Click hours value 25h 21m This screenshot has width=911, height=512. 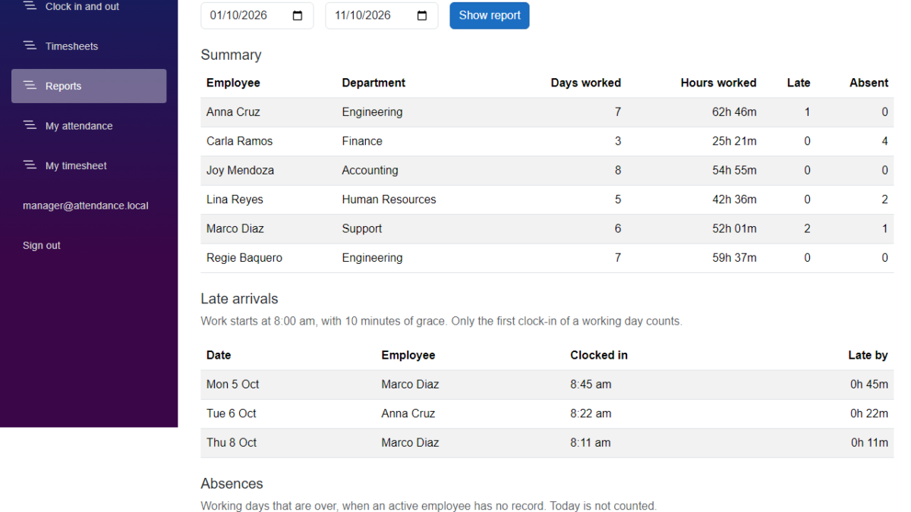coord(734,141)
